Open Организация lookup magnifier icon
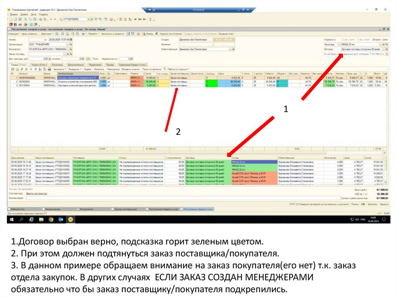Image resolution: width=396 pixels, height=297 pixels. (71, 45)
